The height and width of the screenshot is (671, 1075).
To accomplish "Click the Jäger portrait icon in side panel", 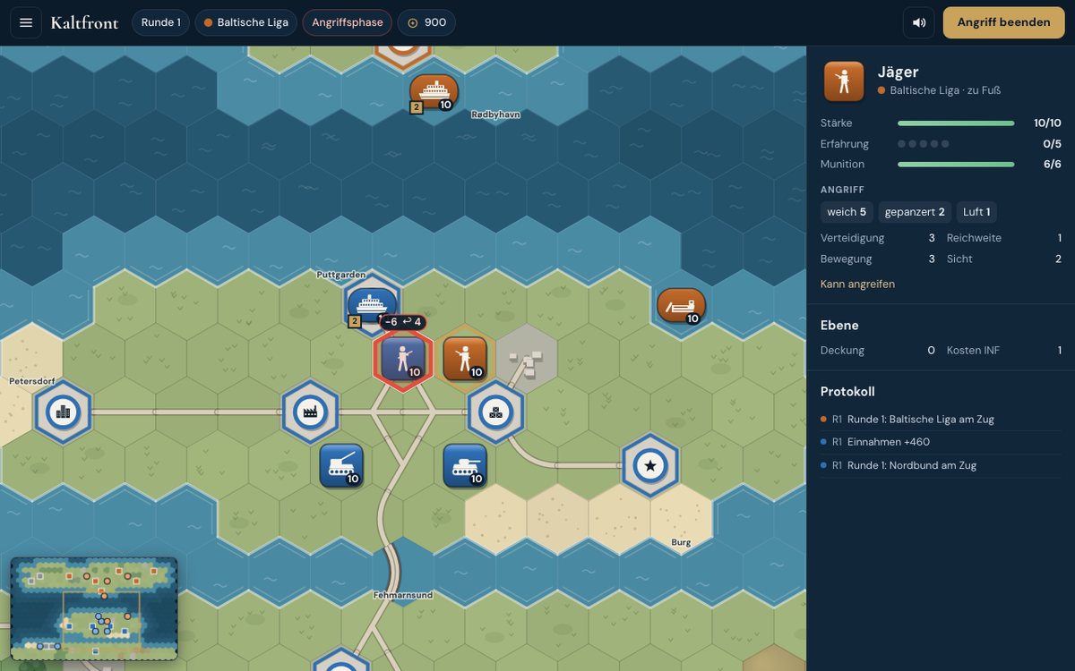I will pyautogui.click(x=844, y=81).
